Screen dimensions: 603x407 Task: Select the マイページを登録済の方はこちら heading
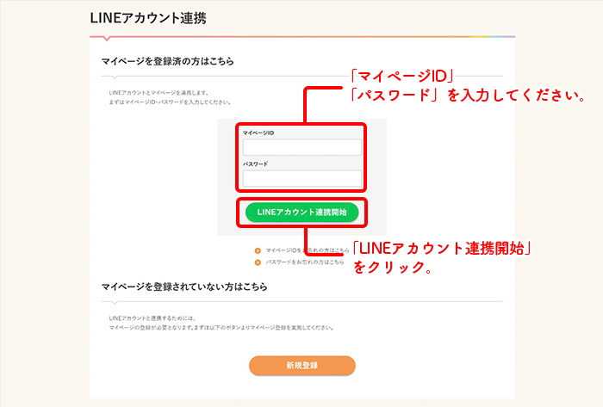pos(167,61)
